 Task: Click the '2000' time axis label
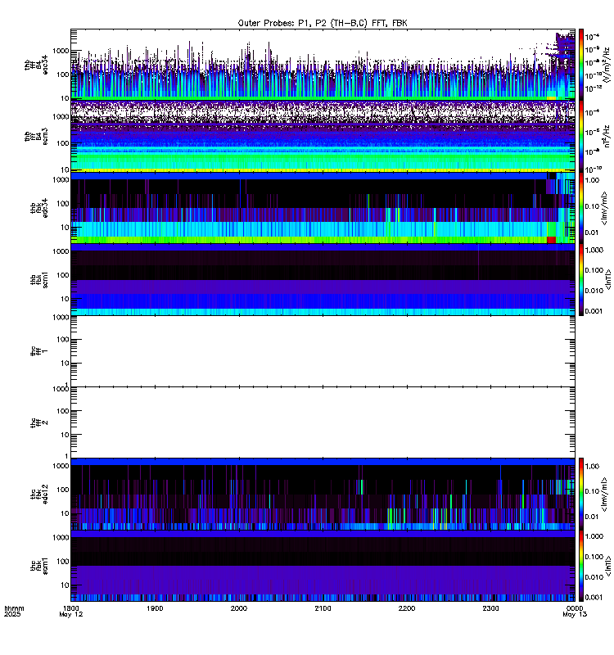click(x=239, y=608)
